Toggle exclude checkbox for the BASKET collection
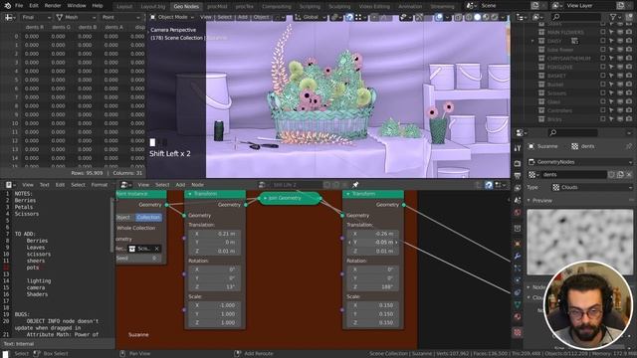The image size is (637, 358). tap(603, 76)
